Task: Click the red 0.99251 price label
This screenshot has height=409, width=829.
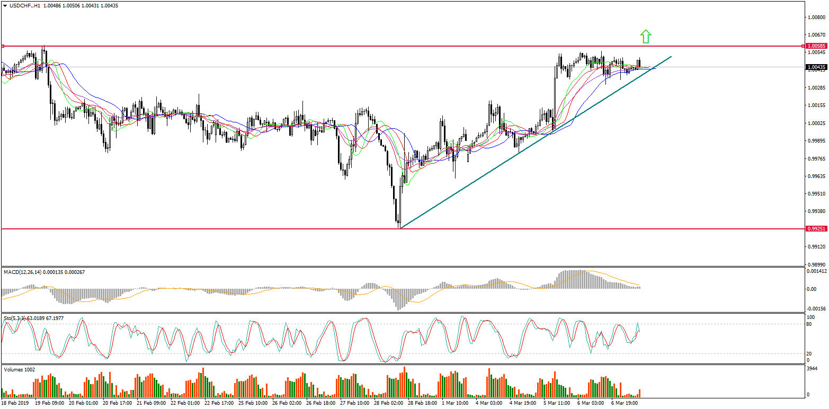Action: click(x=815, y=229)
